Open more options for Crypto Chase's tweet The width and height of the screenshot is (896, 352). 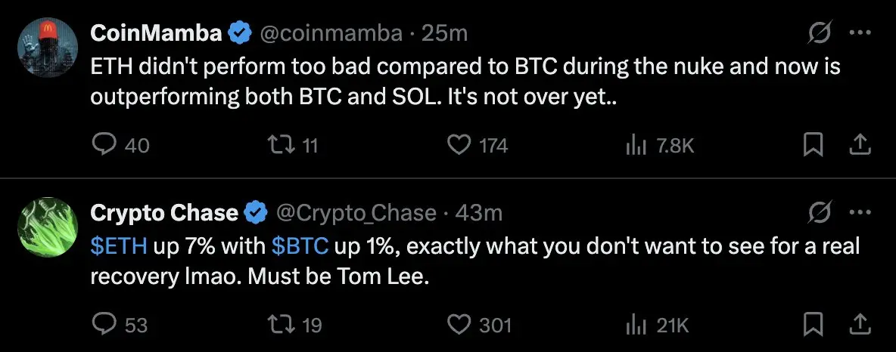click(860, 213)
